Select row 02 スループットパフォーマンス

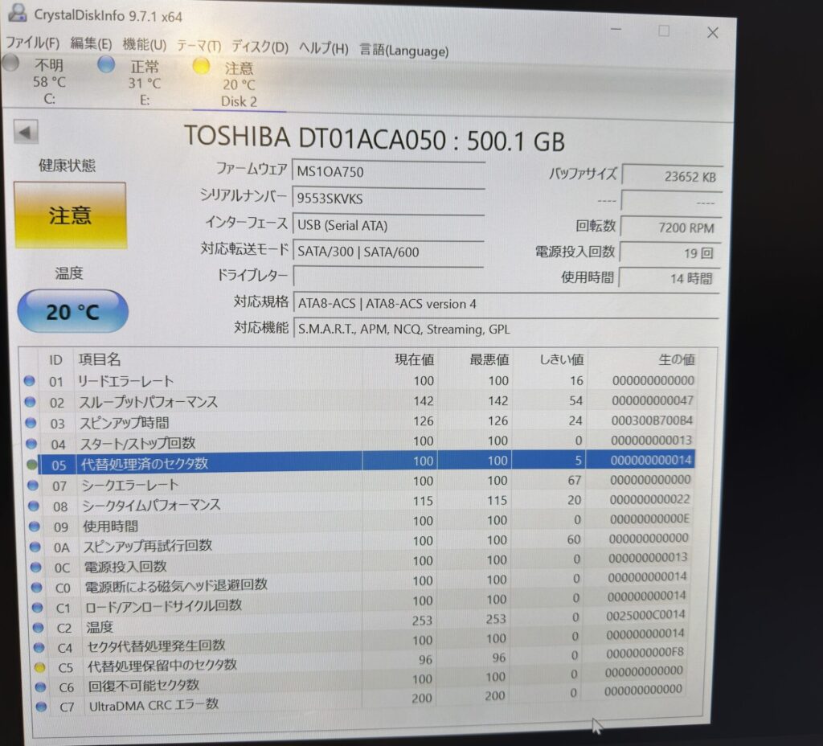point(361,402)
